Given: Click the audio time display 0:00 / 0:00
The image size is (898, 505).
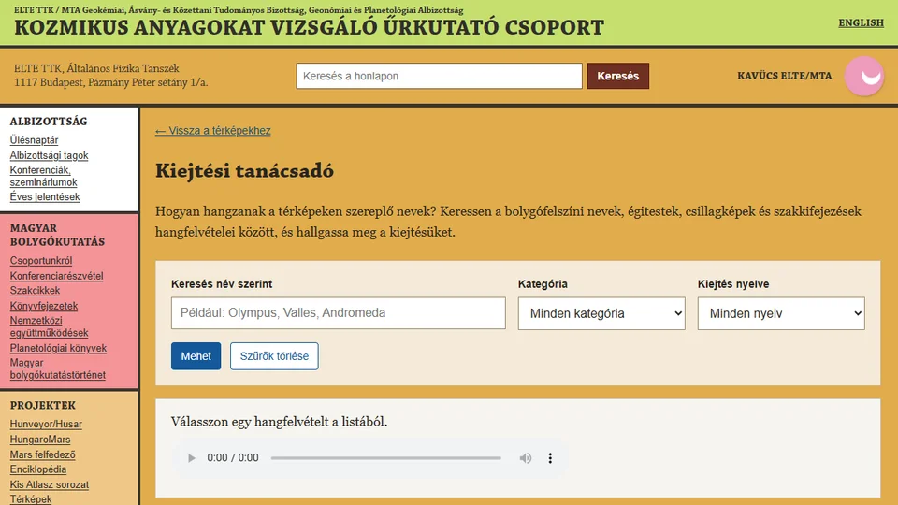Looking at the screenshot, I should pyautogui.click(x=233, y=458).
